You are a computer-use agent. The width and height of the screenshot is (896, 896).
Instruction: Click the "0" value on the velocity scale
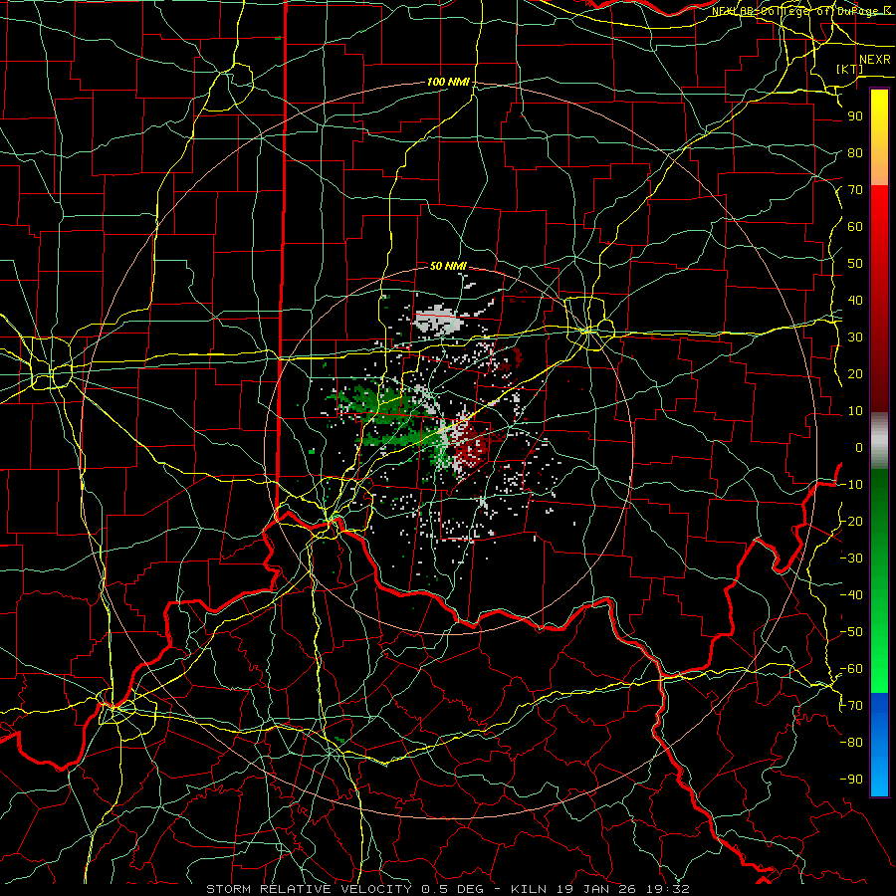[x=859, y=448]
